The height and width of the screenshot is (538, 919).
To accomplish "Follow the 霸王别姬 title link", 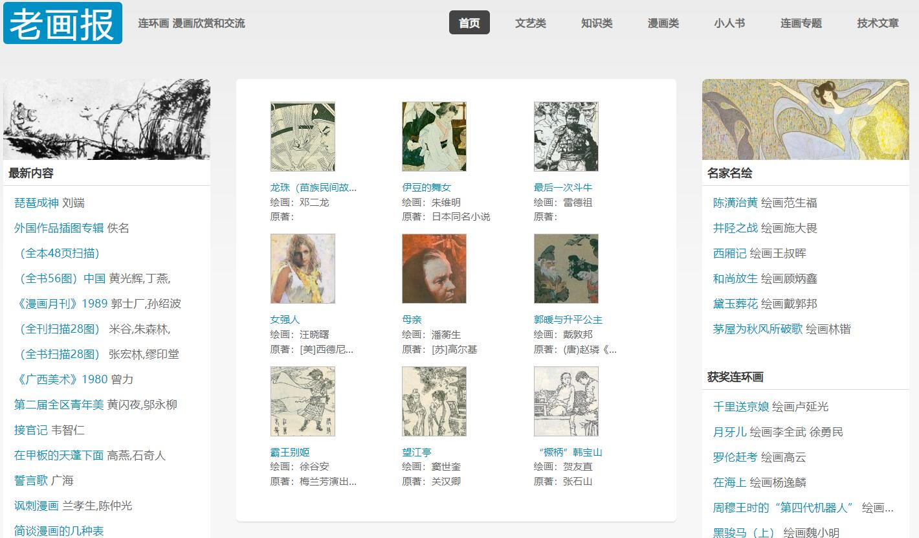I will [x=290, y=453].
